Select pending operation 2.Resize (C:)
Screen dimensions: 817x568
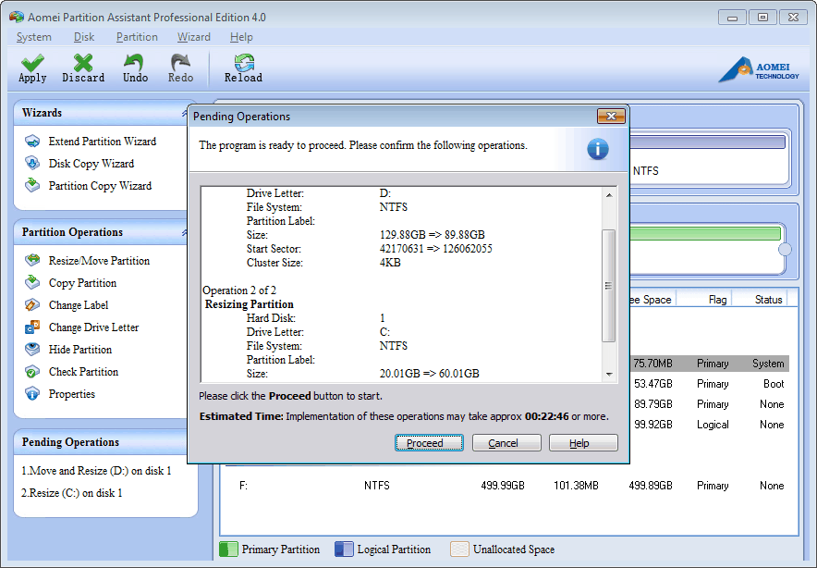72,493
